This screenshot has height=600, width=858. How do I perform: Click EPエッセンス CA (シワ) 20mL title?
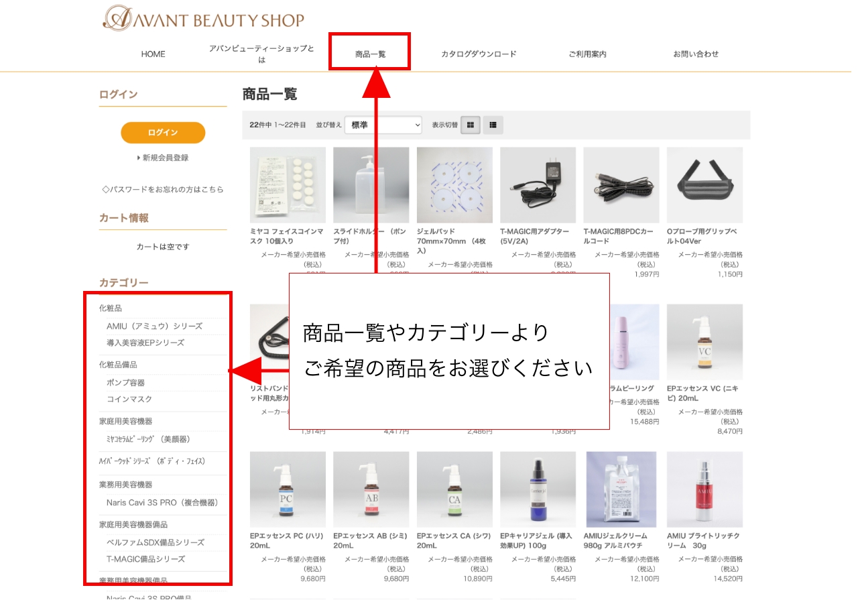(x=454, y=541)
